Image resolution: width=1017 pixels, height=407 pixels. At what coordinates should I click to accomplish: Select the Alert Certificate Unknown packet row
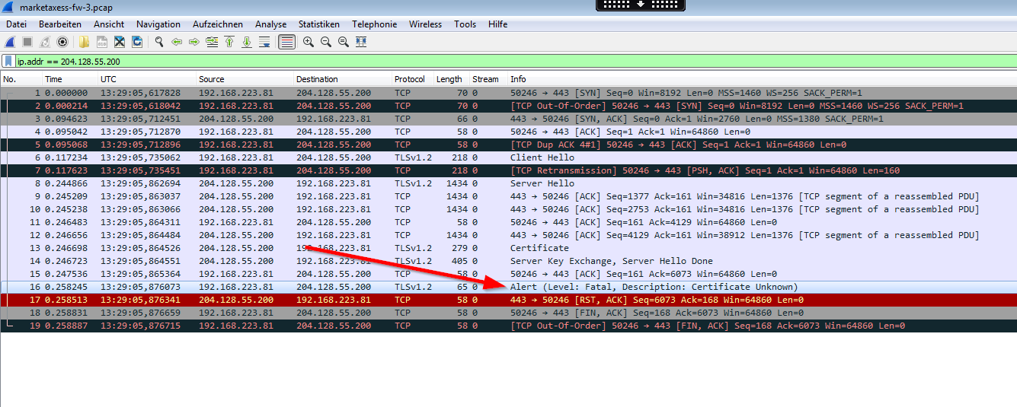pyautogui.click(x=508, y=287)
